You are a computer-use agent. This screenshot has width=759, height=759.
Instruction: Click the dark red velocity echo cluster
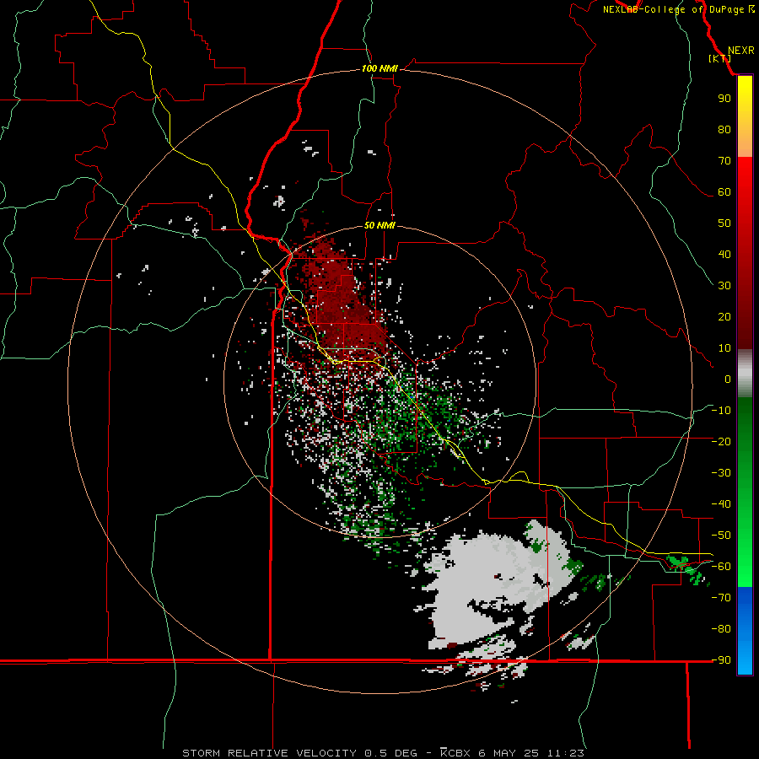339,300
